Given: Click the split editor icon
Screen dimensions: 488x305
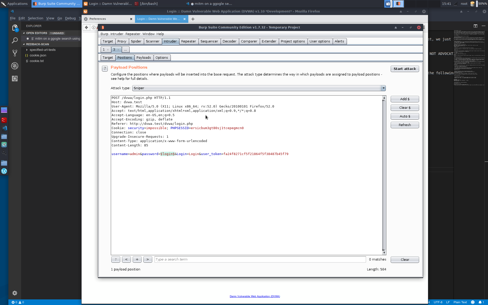Looking at the screenshot, I should pos(475,26).
